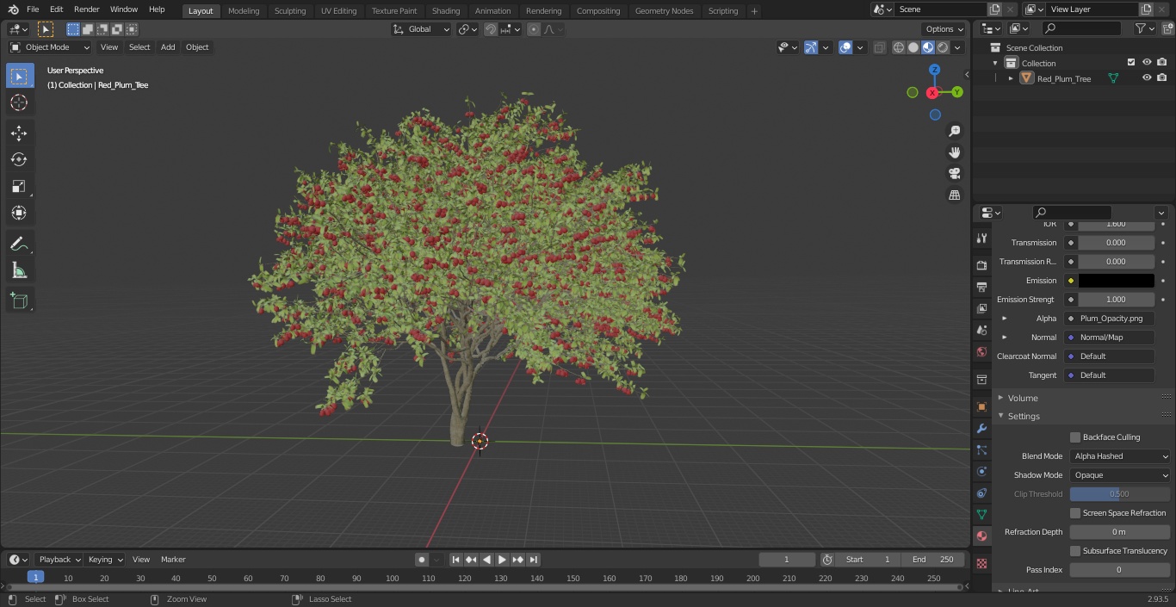The image size is (1176, 607).
Task: Open the Render menu
Action: (x=86, y=9)
